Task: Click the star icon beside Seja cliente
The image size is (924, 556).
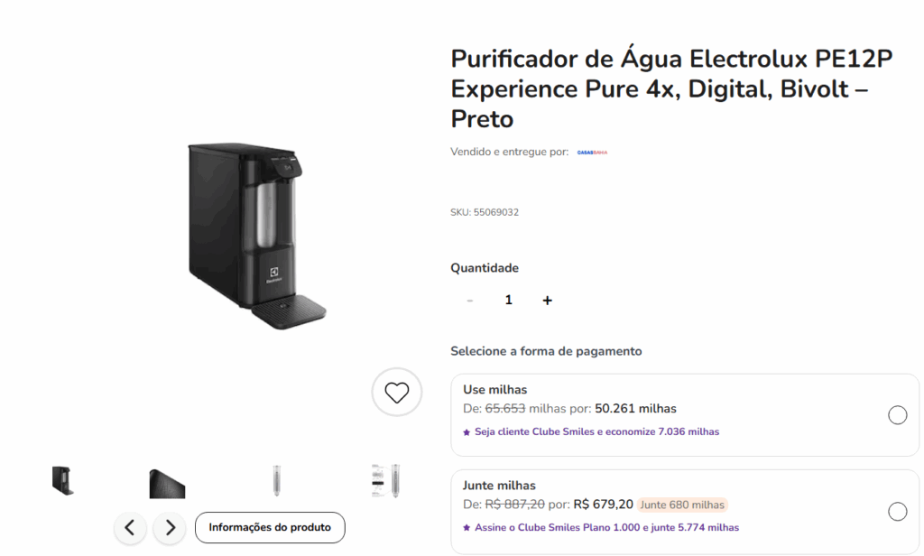Action: (467, 432)
